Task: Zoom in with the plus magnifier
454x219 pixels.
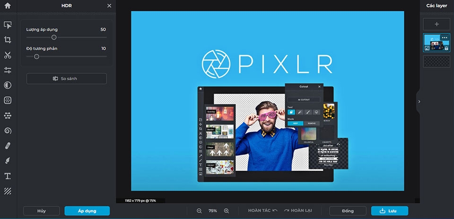Action: [227, 211]
